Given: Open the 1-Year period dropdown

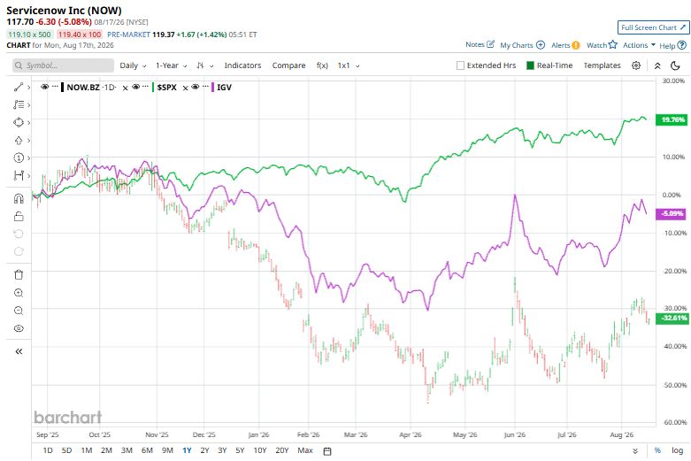Looking at the screenshot, I should [x=171, y=65].
